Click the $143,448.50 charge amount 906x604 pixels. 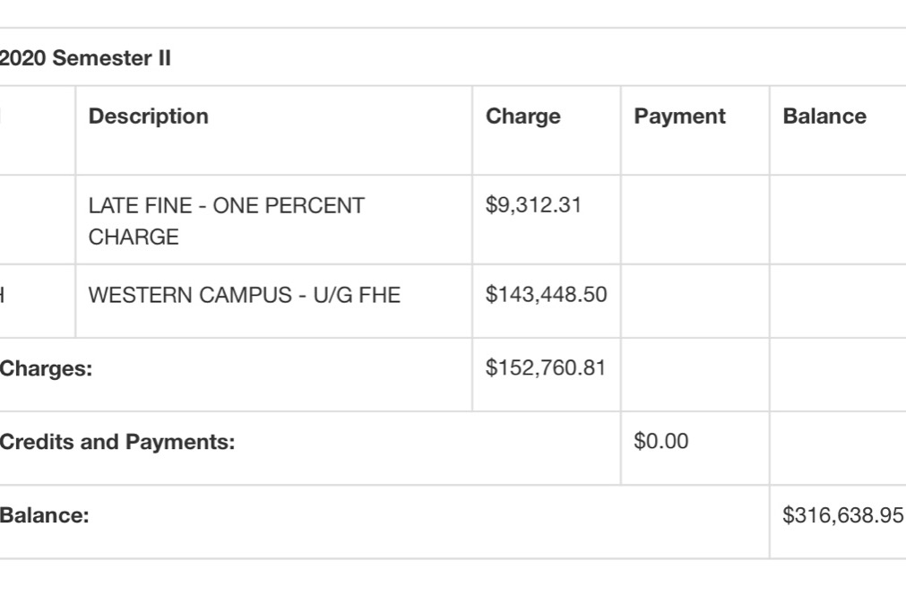tap(546, 295)
